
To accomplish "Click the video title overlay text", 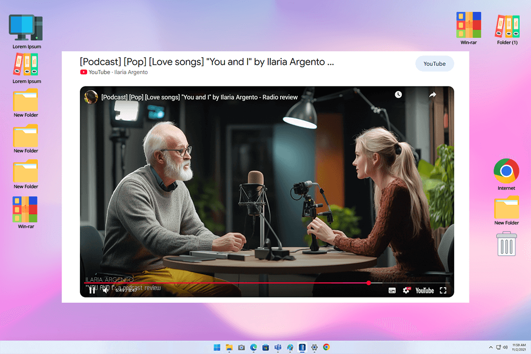I will tap(200, 97).
